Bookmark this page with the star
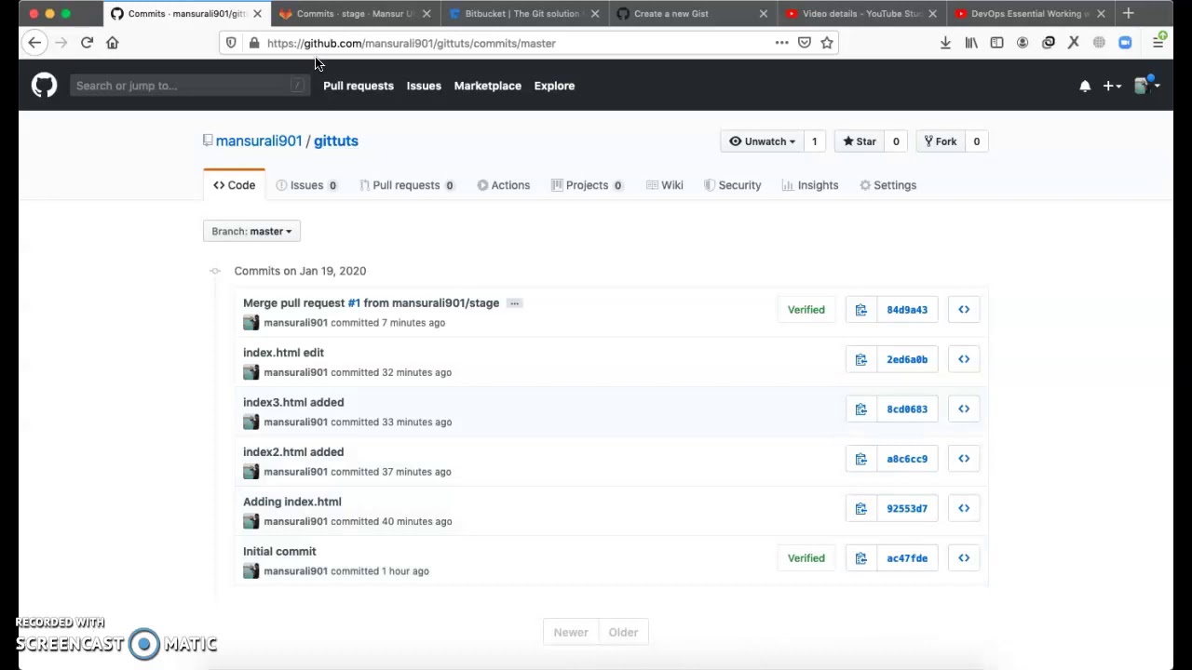 click(827, 43)
